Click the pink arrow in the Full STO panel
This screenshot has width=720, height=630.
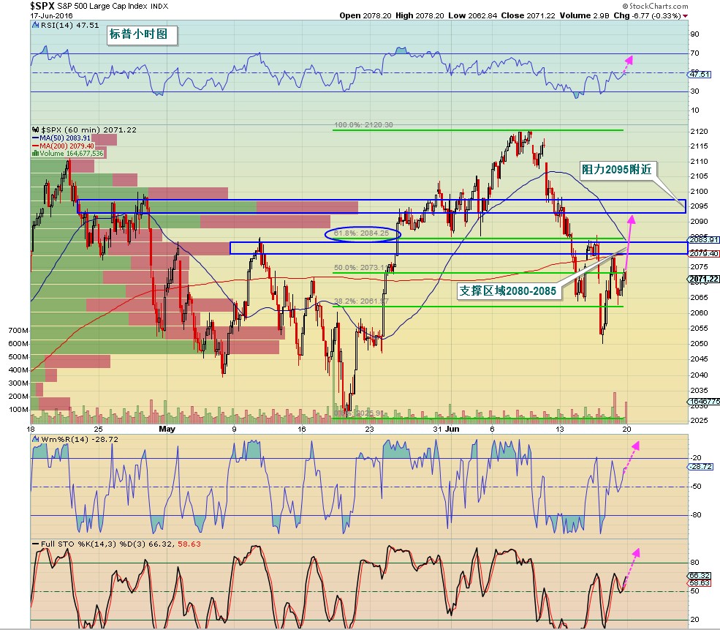coord(632,560)
